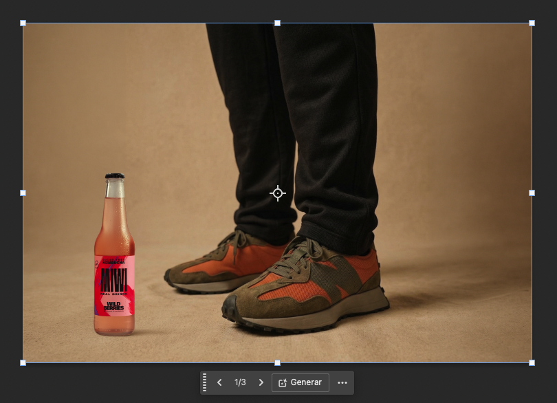Click the bottle cap

114,177
